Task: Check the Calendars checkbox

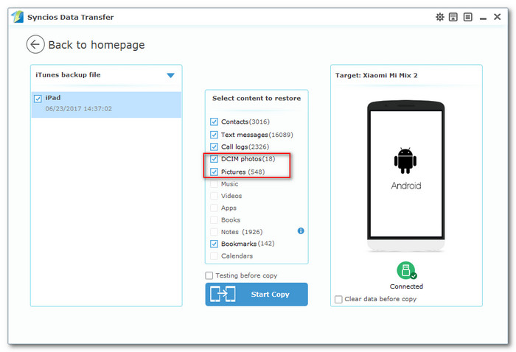Action: 214,256
